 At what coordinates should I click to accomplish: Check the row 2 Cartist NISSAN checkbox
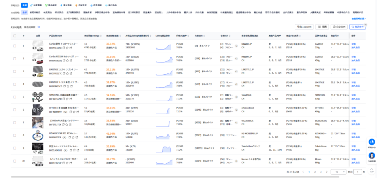click(15, 58)
